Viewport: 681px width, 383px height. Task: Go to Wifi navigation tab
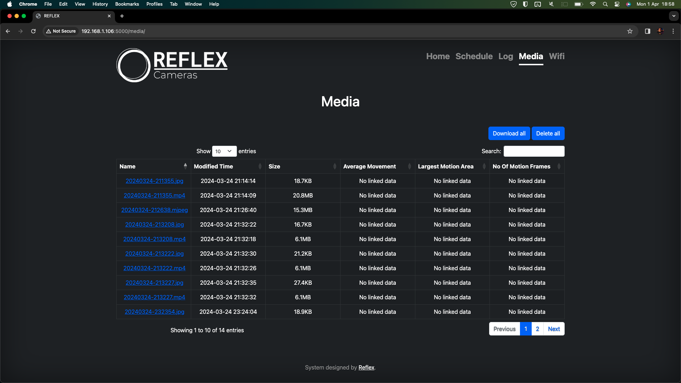[557, 56]
